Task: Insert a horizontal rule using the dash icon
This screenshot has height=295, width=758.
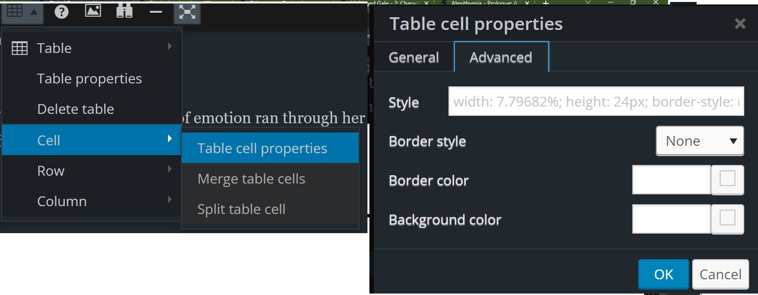Action: click(155, 11)
